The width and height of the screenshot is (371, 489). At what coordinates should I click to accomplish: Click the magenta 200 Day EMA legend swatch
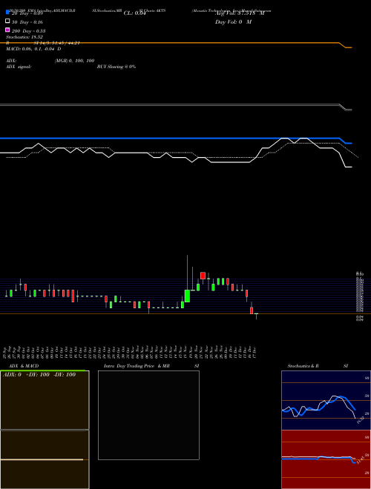click(7, 30)
